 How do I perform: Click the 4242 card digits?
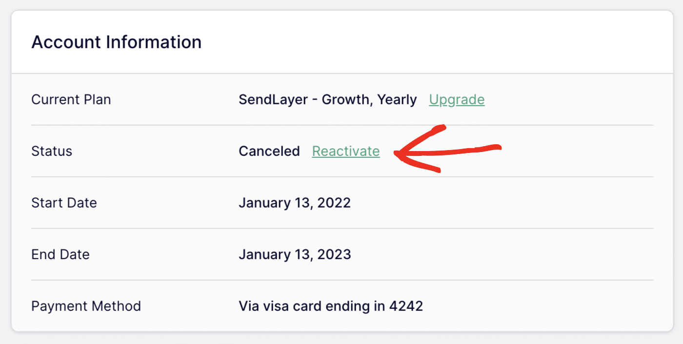pos(406,306)
